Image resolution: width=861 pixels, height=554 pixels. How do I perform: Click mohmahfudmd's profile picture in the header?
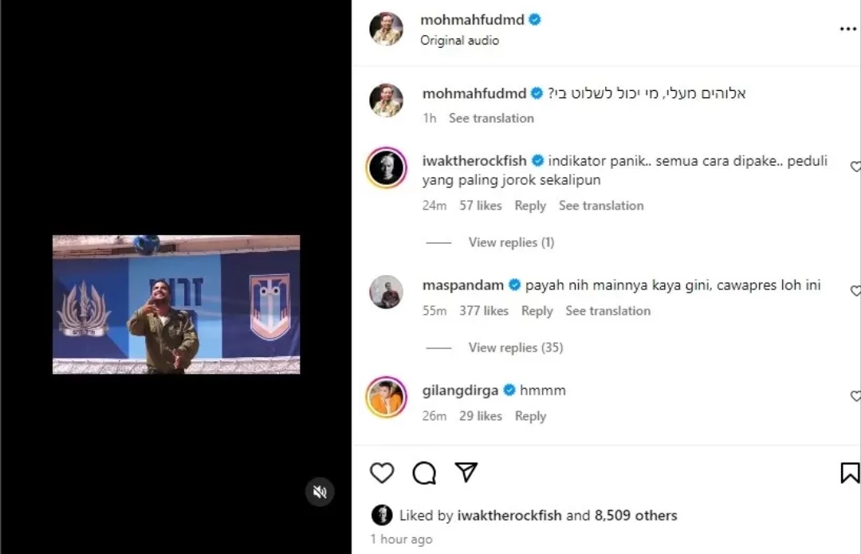pos(386,28)
